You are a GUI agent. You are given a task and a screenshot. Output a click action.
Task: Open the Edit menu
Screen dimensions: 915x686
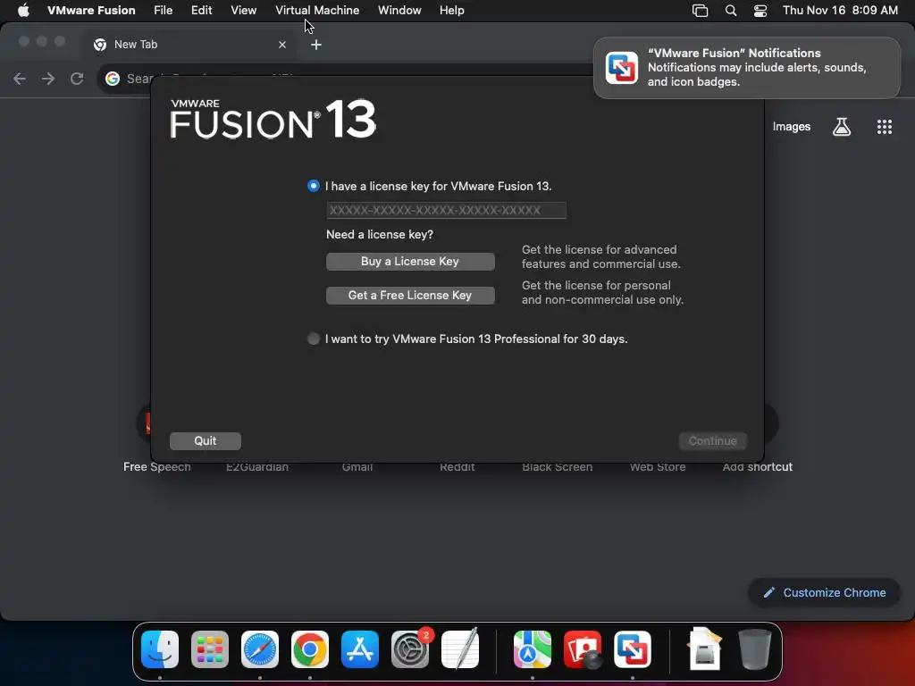coord(201,11)
